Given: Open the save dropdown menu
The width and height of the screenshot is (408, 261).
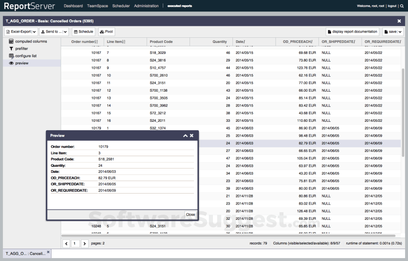Looking at the screenshot, I should tap(399, 31).
